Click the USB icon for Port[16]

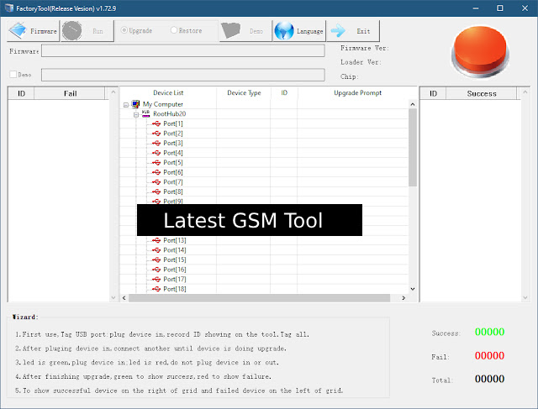click(156, 270)
